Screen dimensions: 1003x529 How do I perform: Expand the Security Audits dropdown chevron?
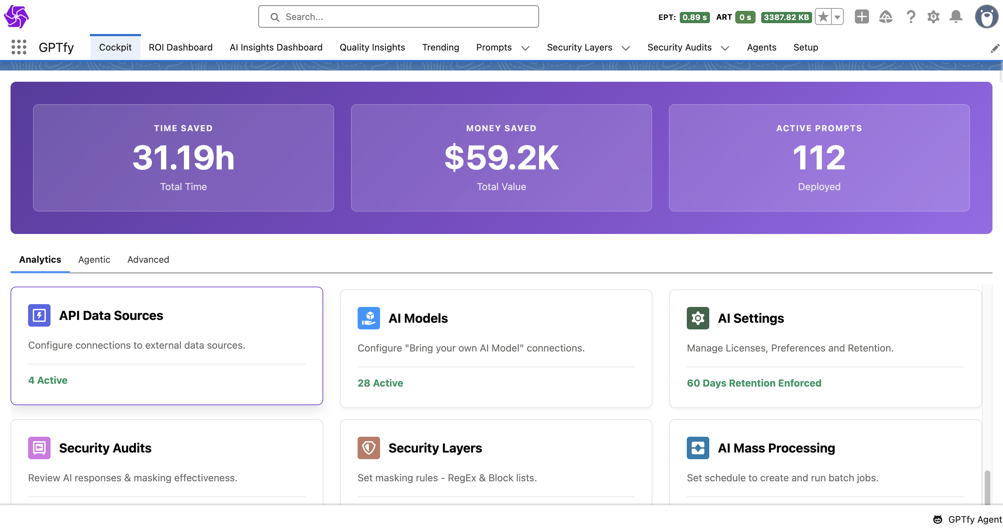725,48
